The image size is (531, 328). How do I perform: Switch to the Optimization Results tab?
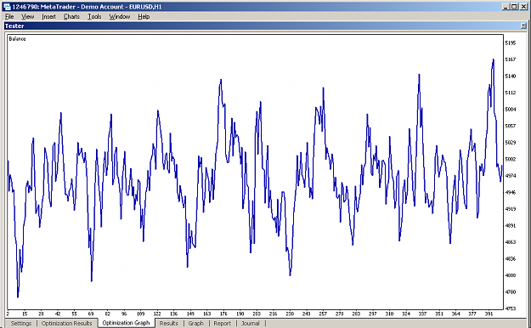pos(67,323)
